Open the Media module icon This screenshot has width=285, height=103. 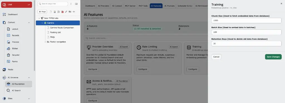click(x=4, y=69)
